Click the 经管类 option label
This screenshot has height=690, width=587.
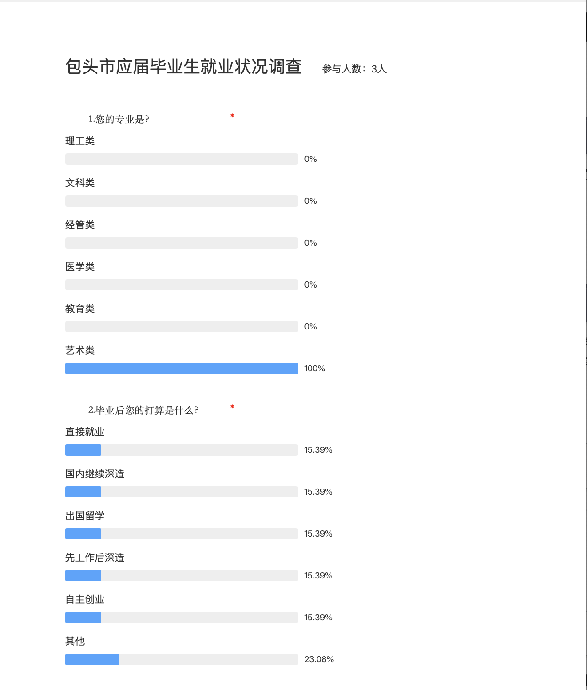80,225
